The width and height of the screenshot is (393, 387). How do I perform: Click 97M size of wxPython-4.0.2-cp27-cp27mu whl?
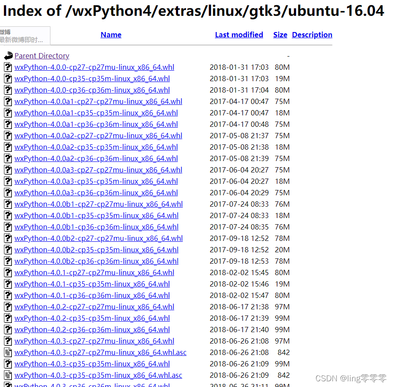pyautogui.click(x=282, y=307)
